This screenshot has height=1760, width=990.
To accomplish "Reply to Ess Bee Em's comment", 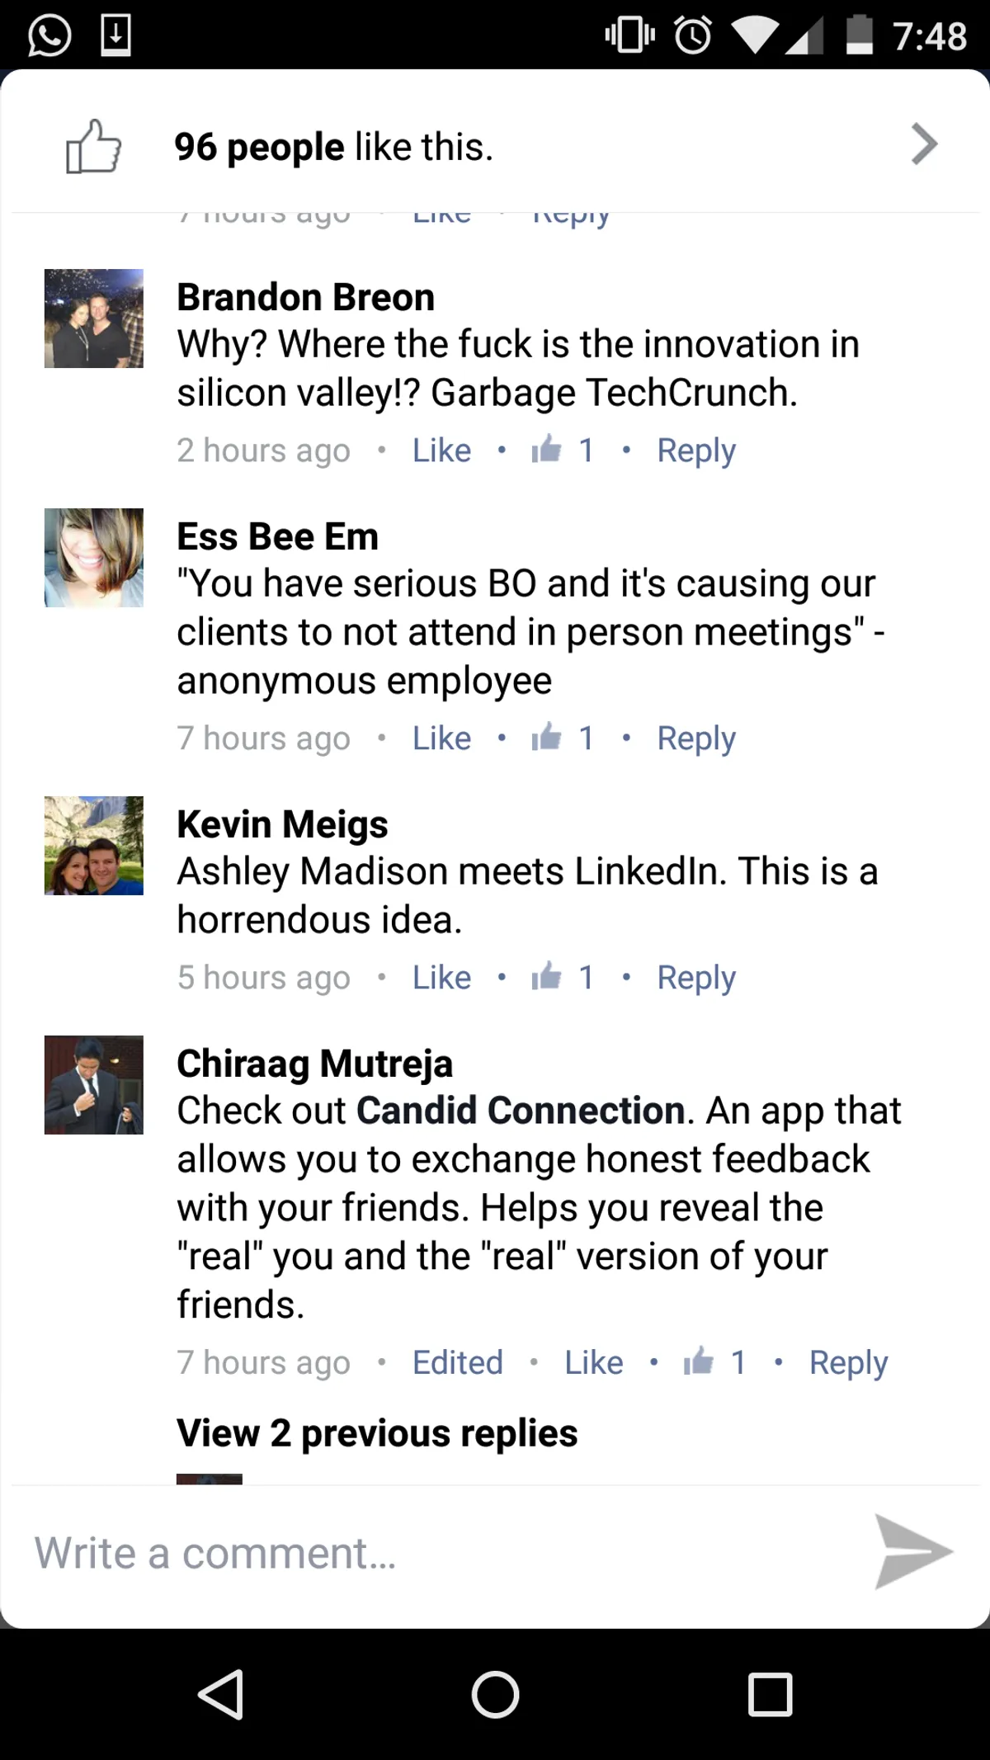I will tap(695, 738).
